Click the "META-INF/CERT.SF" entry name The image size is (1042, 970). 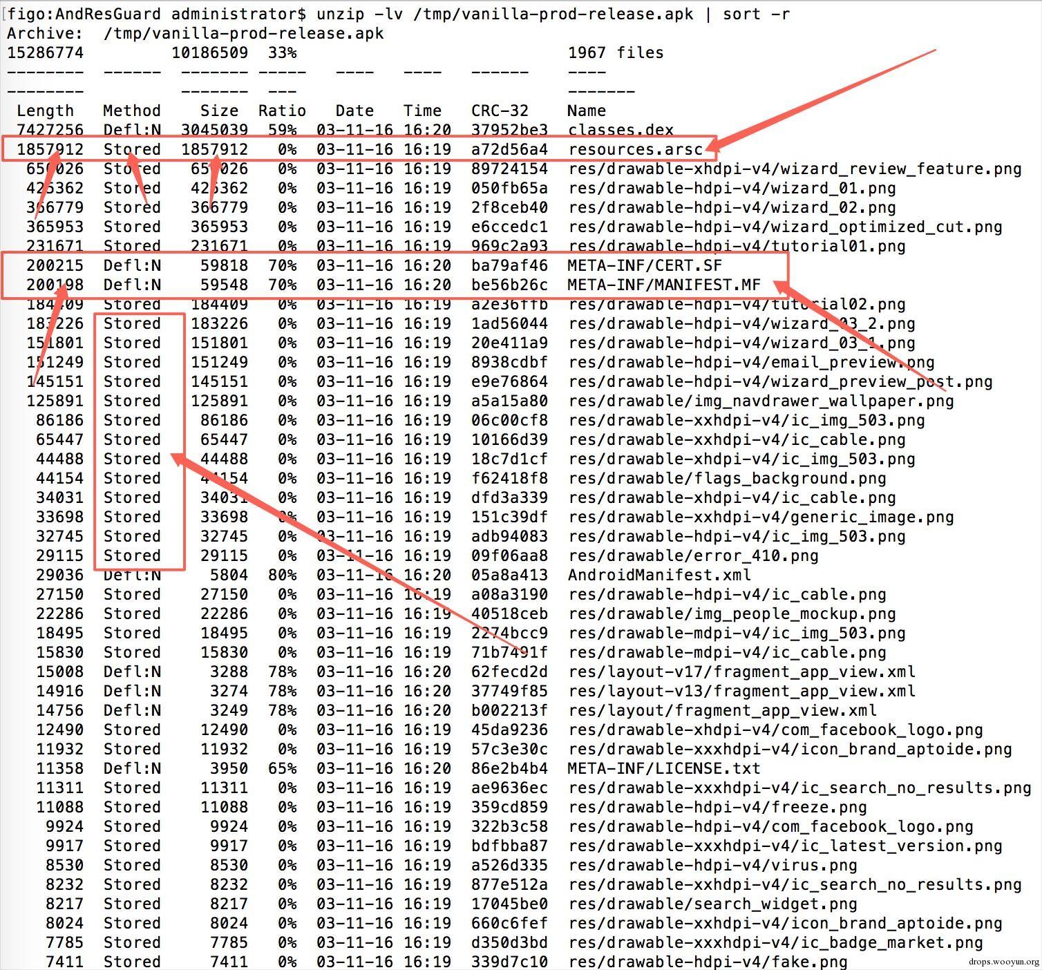(645, 265)
